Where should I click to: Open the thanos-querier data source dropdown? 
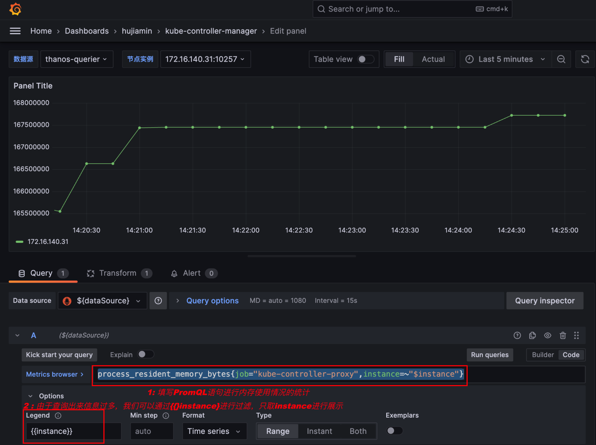pyautogui.click(x=77, y=59)
